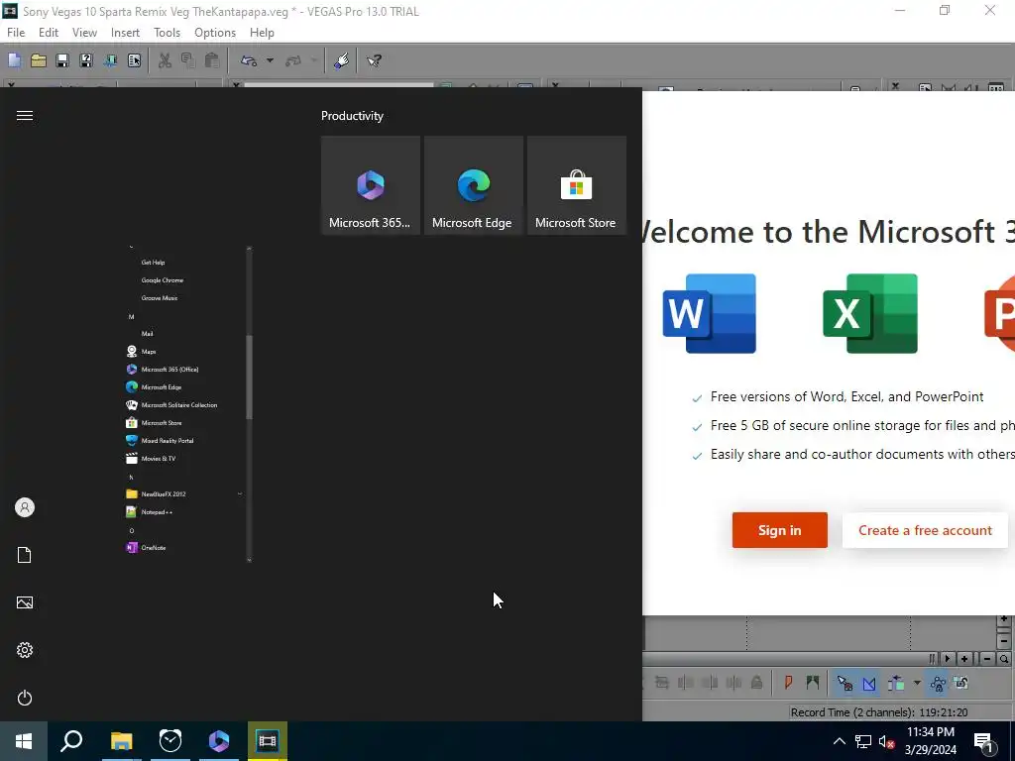Open the Edit menu

[49, 33]
